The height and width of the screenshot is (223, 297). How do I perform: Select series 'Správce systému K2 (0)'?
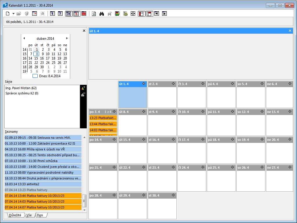[22, 93]
